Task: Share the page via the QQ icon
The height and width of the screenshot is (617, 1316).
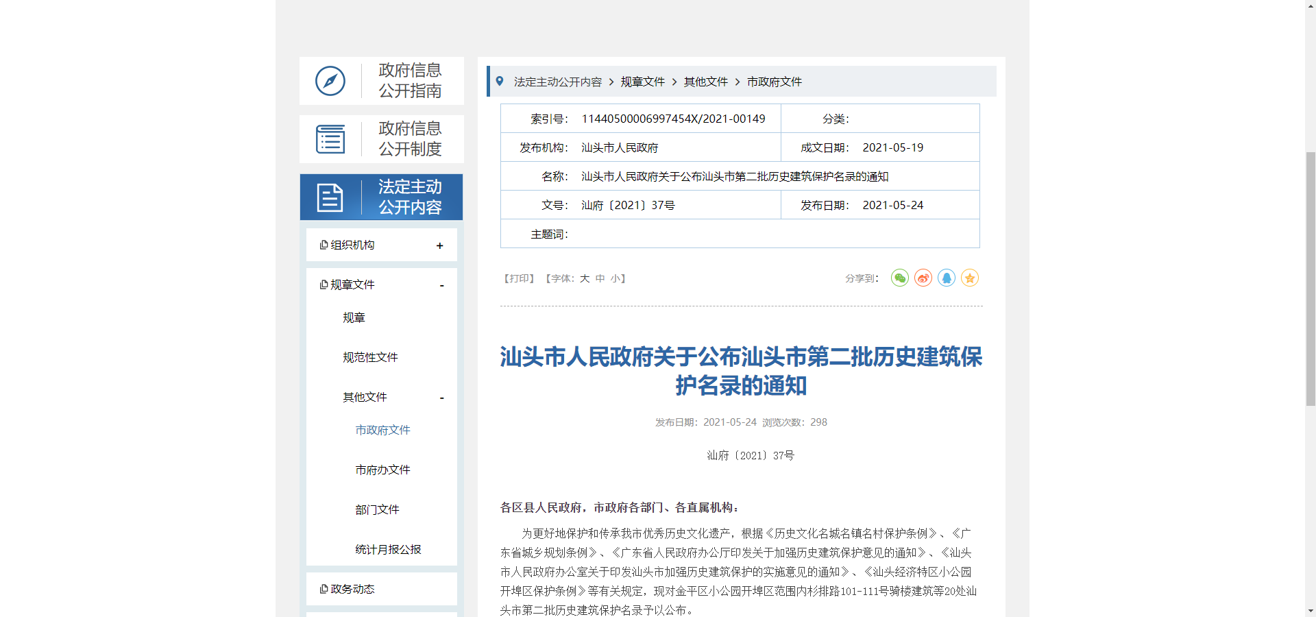Action: click(947, 278)
